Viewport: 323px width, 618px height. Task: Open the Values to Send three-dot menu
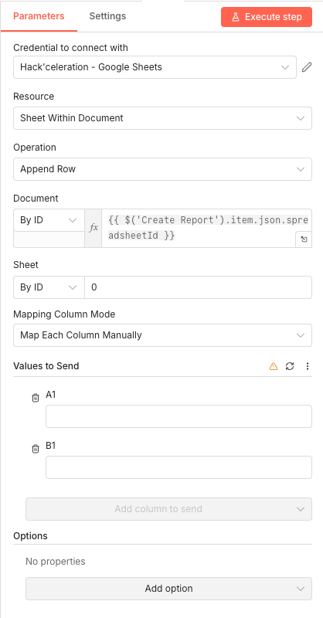(x=308, y=366)
